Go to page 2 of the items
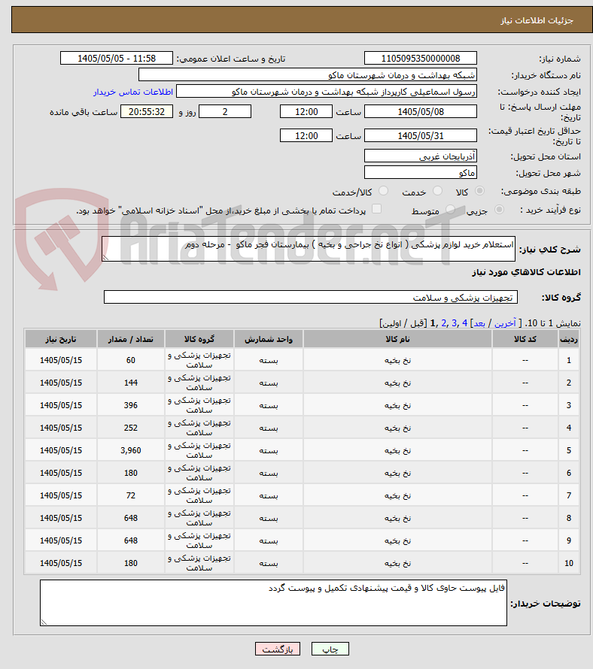 click(444, 323)
